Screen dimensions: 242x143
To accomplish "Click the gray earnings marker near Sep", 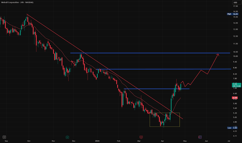I will [x=4, y=137].
